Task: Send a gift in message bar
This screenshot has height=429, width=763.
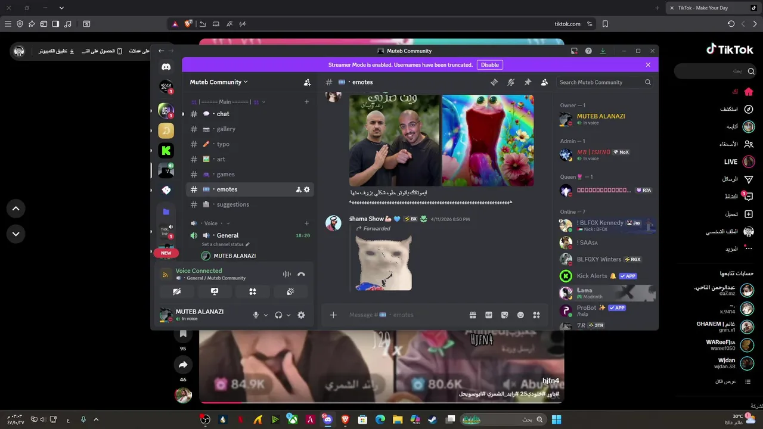Action: pyautogui.click(x=473, y=315)
